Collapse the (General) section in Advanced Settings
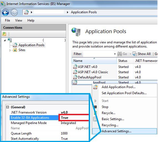The width and height of the screenshot is (158, 142). tap(8, 107)
